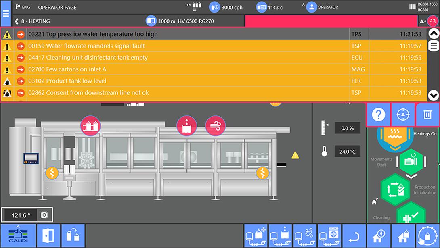
Task: Click the return arrow button
Action: pyautogui.click(x=354, y=235)
